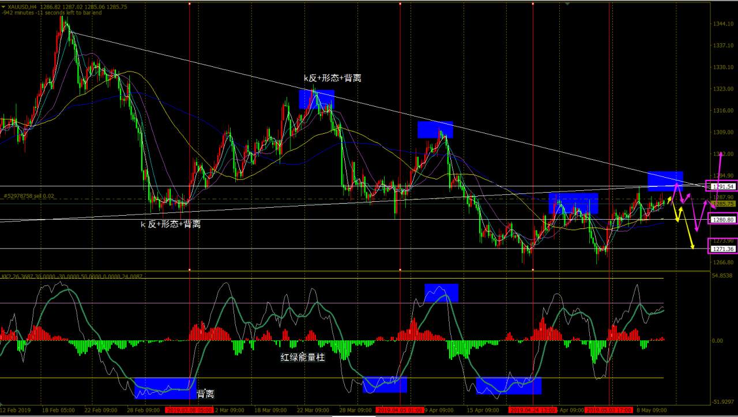Click the 12 Feb 2019 time axis label
The image size is (738, 417).
point(15,410)
